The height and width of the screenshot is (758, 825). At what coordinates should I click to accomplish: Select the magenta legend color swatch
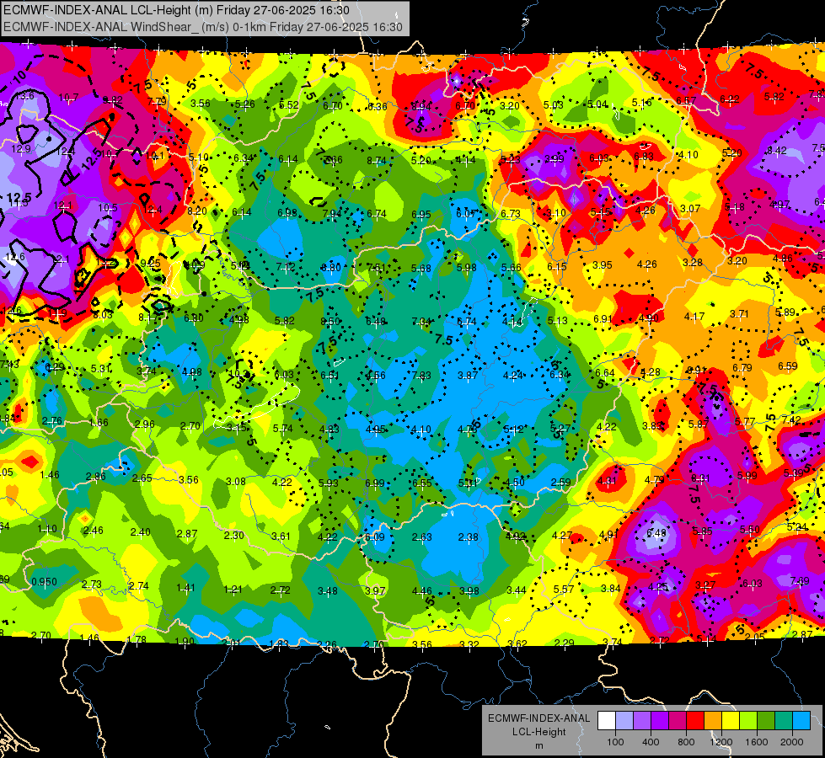click(678, 721)
